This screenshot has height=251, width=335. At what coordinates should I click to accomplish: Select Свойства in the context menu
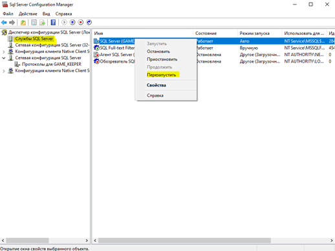tap(157, 85)
